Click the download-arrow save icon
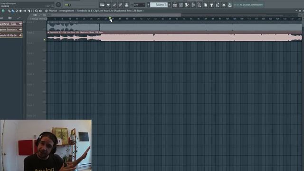Screen dimensions: 304x171 click(x=230, y=5)
